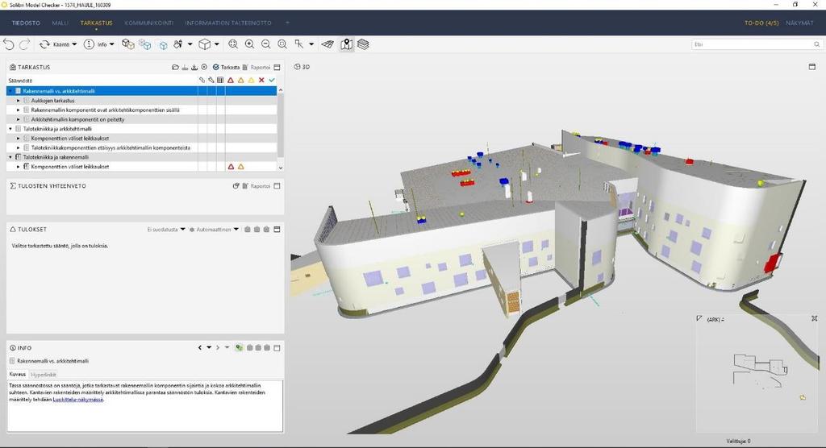
Task: Collapse the Talotekniikka ja arkkitehtimalli ruleset
Action: 10,129
